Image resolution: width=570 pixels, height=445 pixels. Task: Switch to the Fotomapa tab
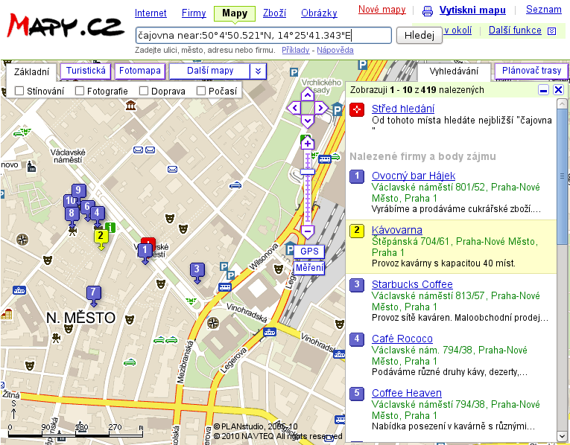140,71
